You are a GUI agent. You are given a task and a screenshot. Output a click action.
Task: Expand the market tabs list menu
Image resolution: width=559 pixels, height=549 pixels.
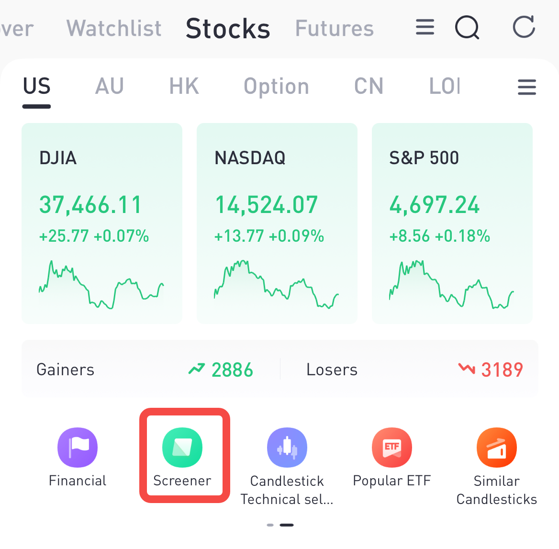point(526,87)
